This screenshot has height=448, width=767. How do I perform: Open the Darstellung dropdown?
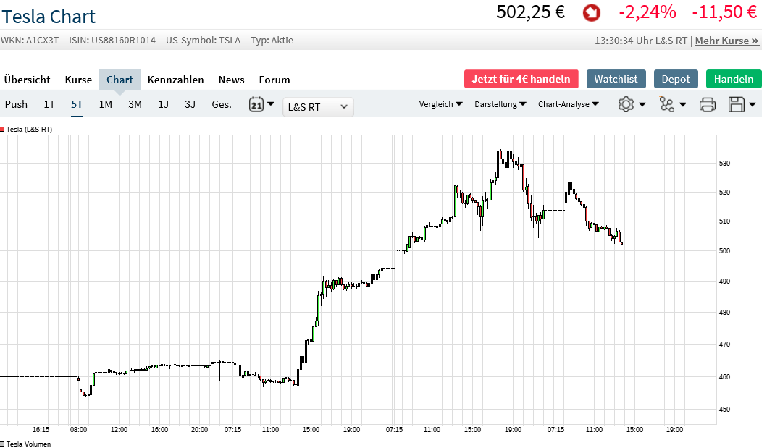point(500,104)
